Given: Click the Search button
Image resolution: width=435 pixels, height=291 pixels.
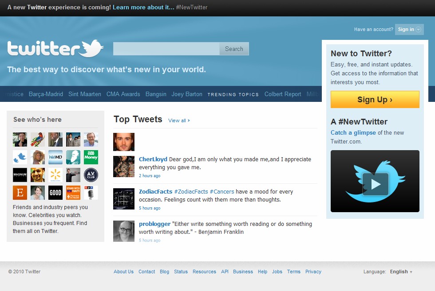Looking at the screenshot, I should pos(234,49).
